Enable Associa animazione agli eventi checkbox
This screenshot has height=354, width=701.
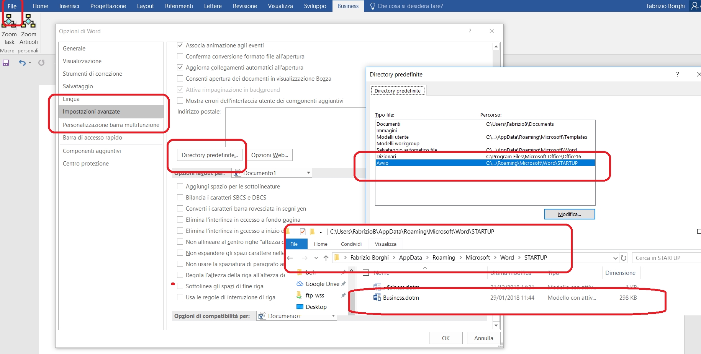coord(180,45)
